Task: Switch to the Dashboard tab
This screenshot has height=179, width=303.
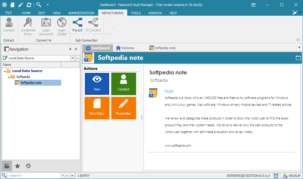Action: click(98, 48)
